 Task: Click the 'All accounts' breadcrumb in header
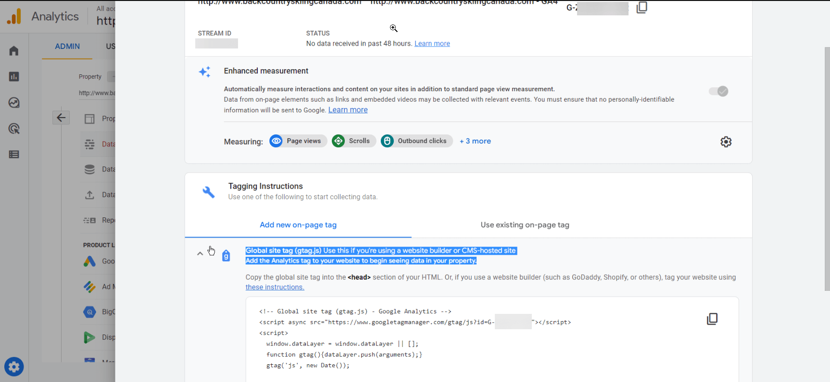[x=106, y=9]
